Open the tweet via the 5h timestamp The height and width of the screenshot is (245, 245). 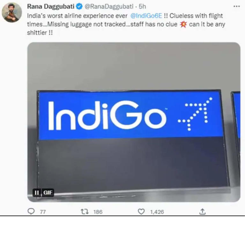[x=142, y=7]
